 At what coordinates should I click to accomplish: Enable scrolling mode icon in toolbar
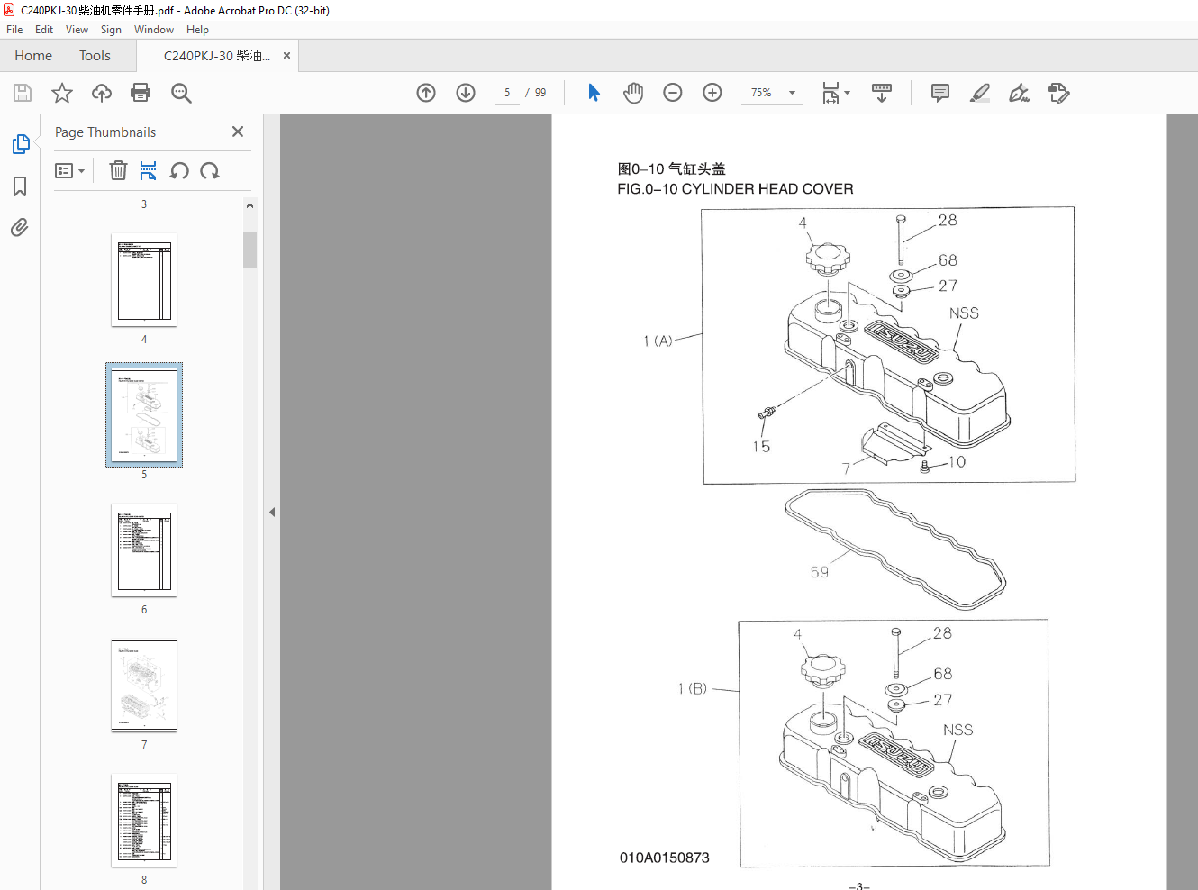coord(882,93)
